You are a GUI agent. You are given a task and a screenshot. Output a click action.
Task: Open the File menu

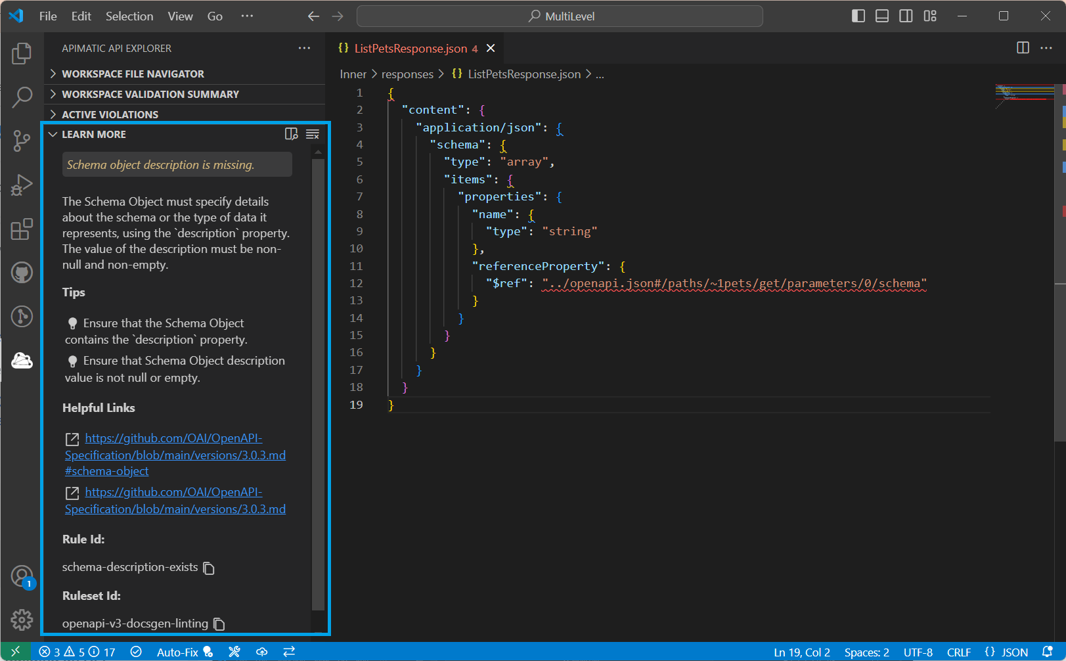pyautogui.click(x=48, y=16)
